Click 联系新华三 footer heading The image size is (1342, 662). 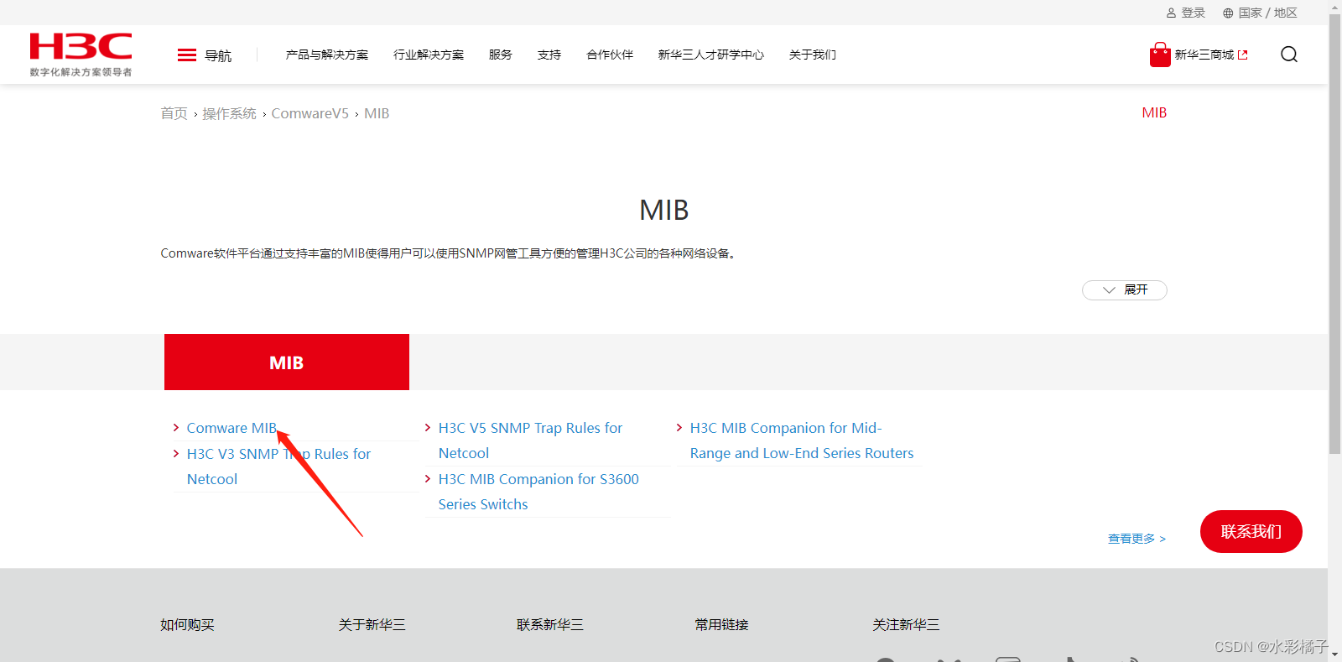click(x=550, y=625)
